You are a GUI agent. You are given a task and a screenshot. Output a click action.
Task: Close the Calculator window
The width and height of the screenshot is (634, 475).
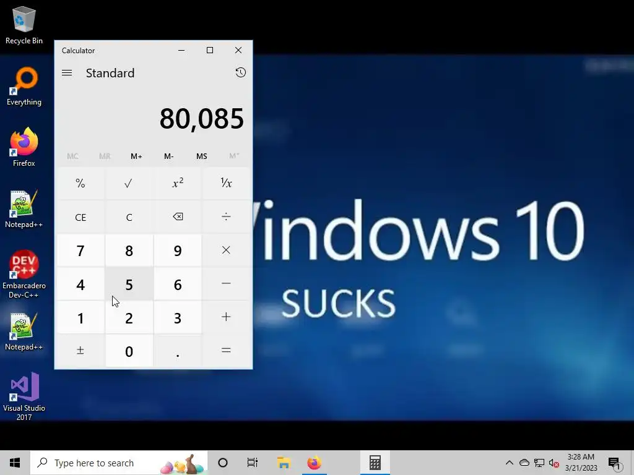click(238, 51)
